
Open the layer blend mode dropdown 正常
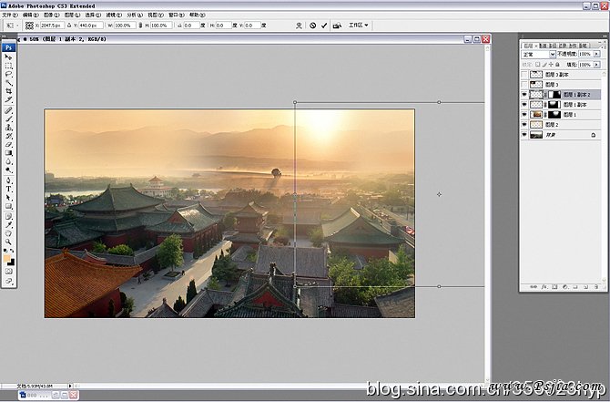pos(539,55)
